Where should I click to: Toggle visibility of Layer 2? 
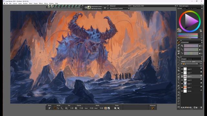pos(182,87)
